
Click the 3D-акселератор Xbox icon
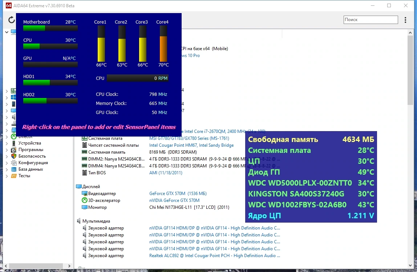click(x=85, y=200)
